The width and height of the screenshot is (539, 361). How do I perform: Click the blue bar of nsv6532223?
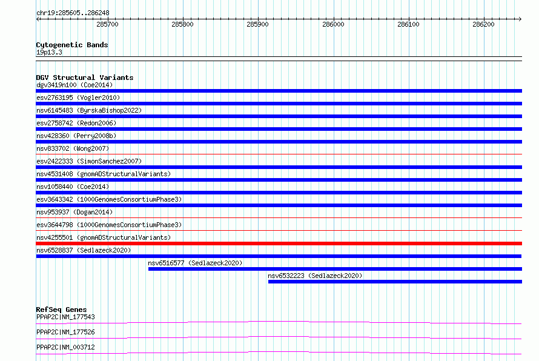[x=395, y=282]
